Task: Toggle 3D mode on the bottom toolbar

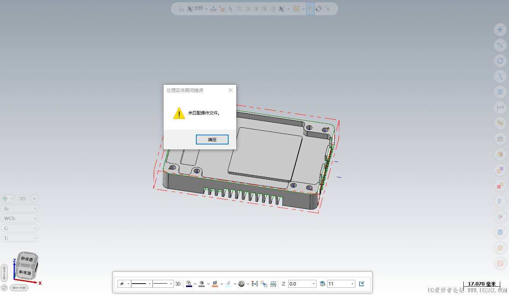Action: point(178,284)
